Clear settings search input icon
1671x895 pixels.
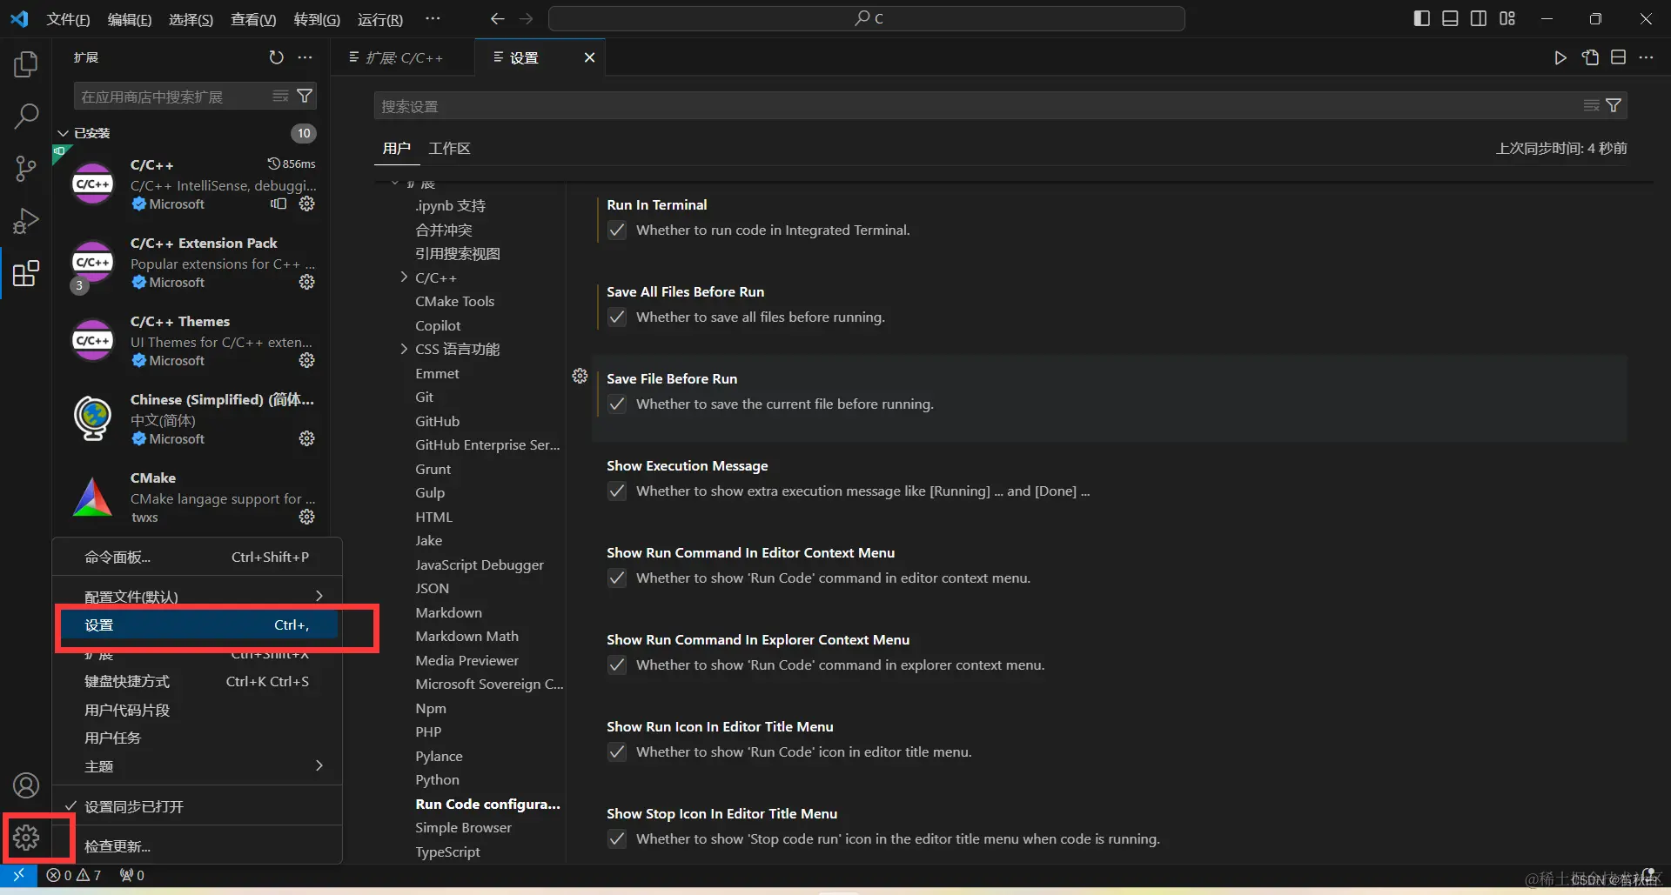1591,105
